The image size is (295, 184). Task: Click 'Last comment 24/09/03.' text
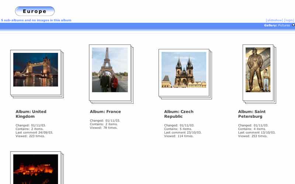34,132
